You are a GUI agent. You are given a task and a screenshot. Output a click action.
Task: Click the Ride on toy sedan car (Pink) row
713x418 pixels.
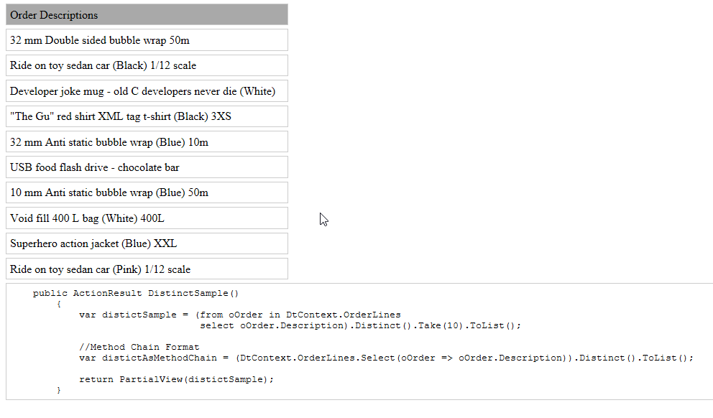[147, 269]
